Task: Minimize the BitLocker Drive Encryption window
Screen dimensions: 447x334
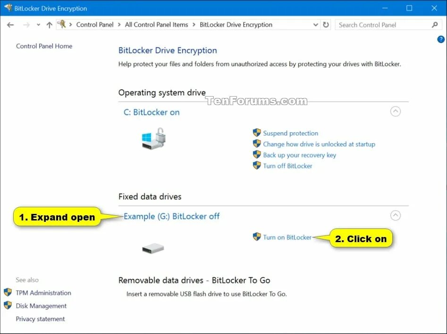Action: [x=385, y=8]
